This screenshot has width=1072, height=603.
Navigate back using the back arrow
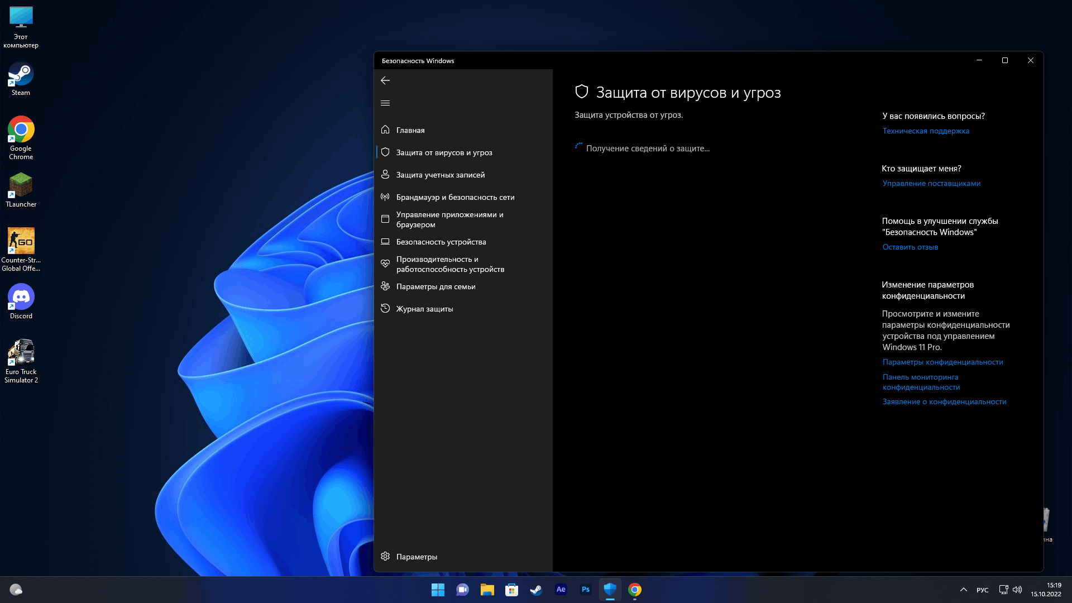385,80
